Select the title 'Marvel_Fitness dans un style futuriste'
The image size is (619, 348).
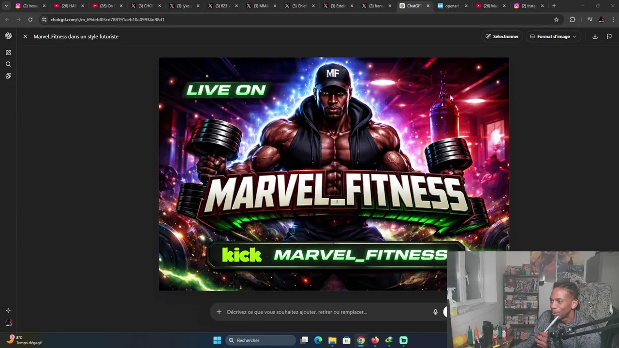click(76, 36)
